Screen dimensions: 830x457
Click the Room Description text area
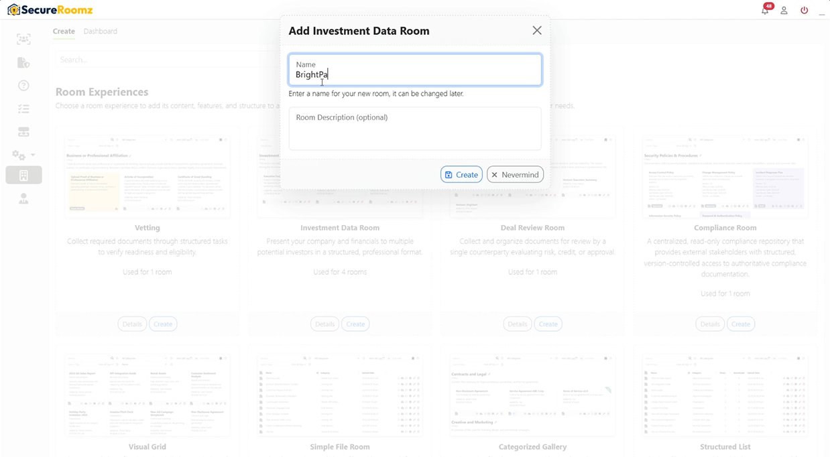(x=415, y=129)
